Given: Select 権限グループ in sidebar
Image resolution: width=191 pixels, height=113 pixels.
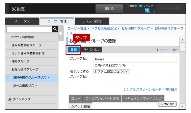Looking at the screenshot, I should click(x=32, y=61).
